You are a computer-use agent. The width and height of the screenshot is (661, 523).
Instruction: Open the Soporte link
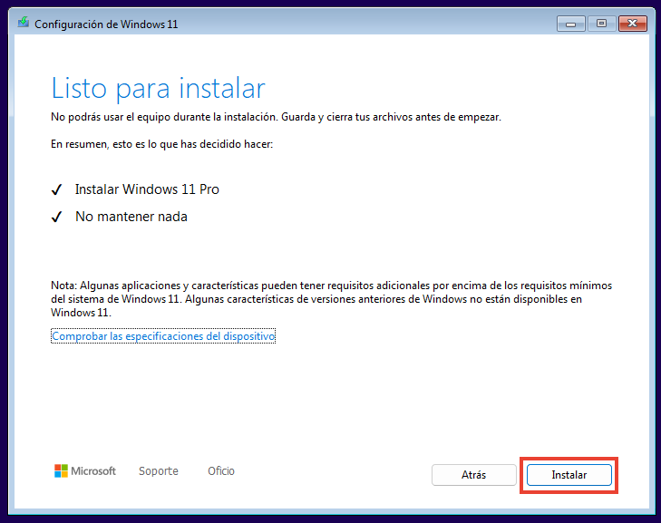[x=158, y=471]
